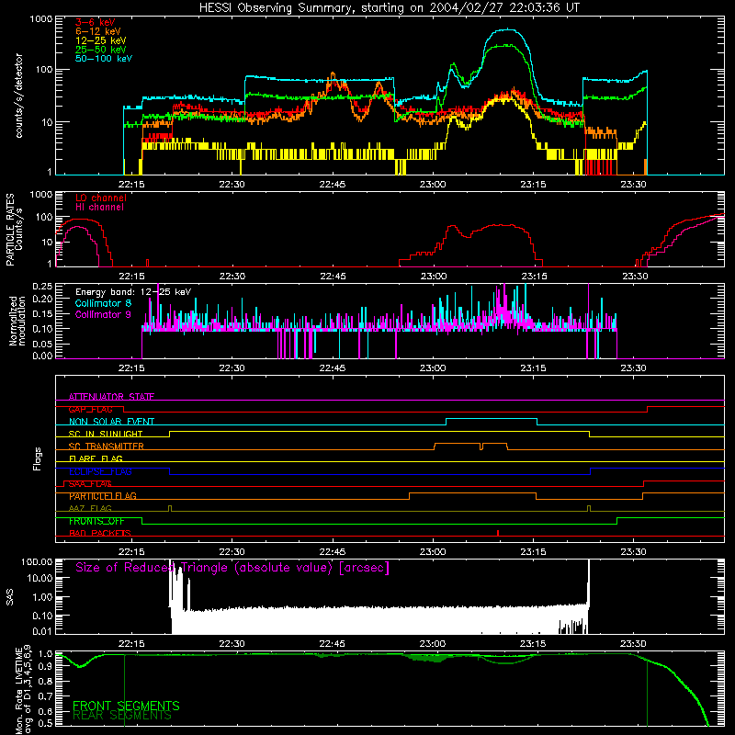Click the FLARE_FLAG label
The image size is (735, 735).
[96, 458]
